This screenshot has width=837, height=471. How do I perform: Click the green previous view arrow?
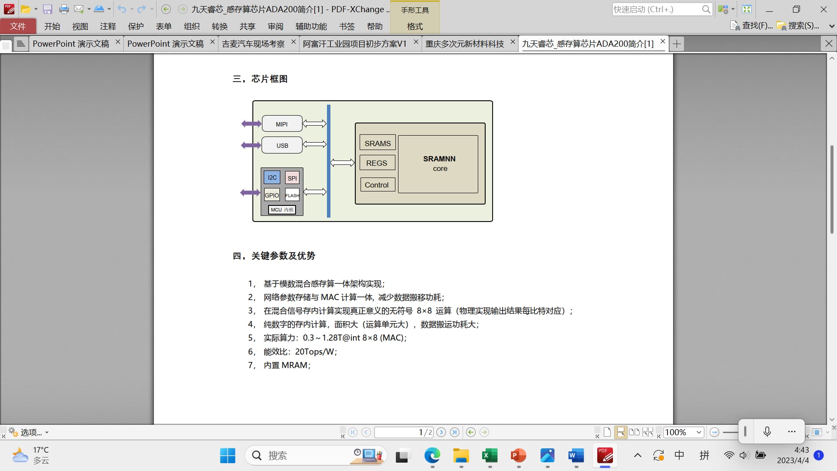[x=471, y=432]
